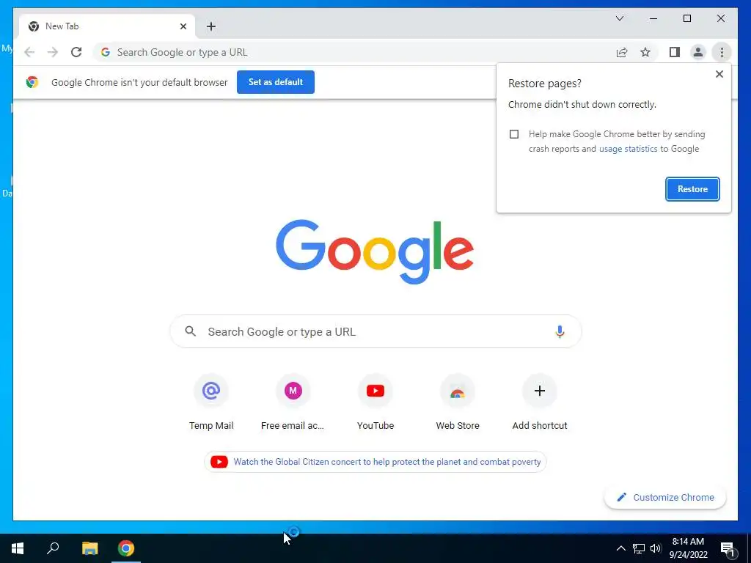
Task: Select the New Tab tab
Action: point(107,26)
